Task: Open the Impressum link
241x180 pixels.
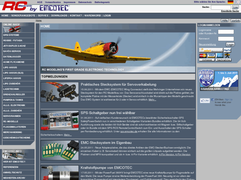Action: [70, 2]
